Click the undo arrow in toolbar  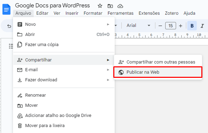[9, 26]
